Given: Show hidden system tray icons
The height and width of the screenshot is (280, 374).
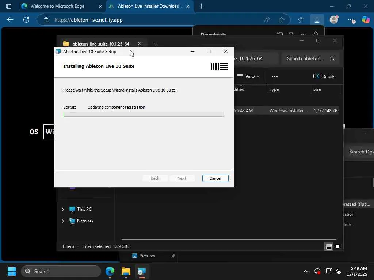Looking at the screenshot, I should (x=306, y=271).
